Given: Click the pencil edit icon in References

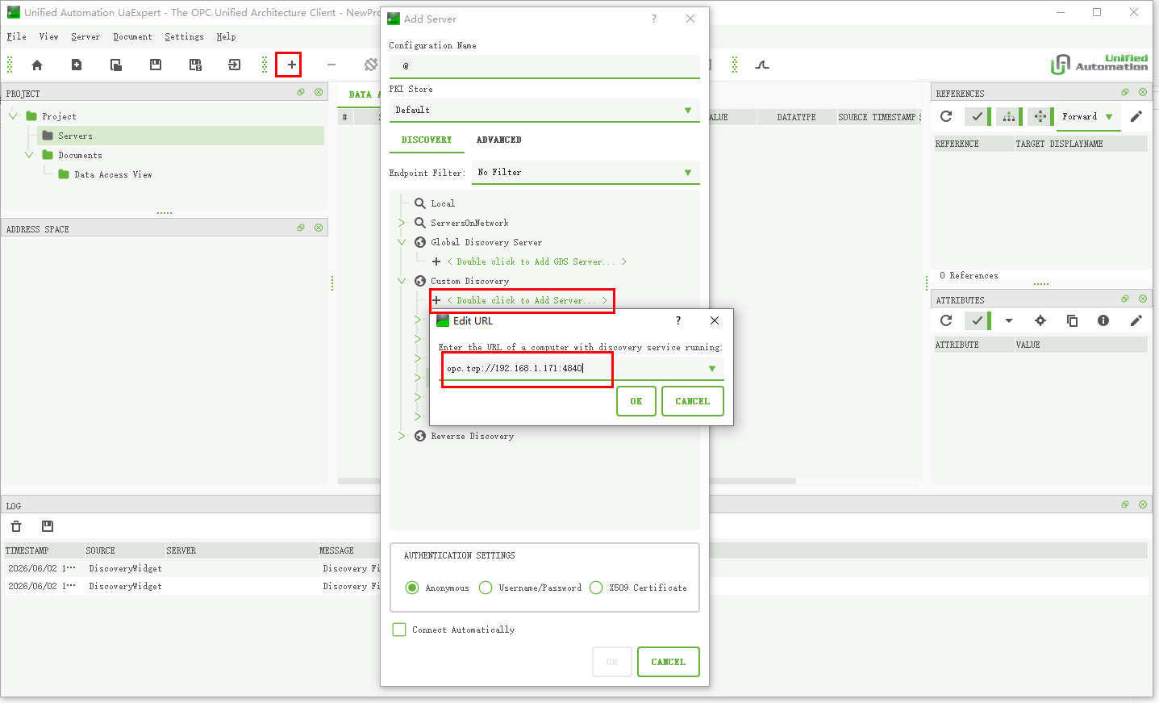Looking at the screenshot, I should [x=1136, y=117].
